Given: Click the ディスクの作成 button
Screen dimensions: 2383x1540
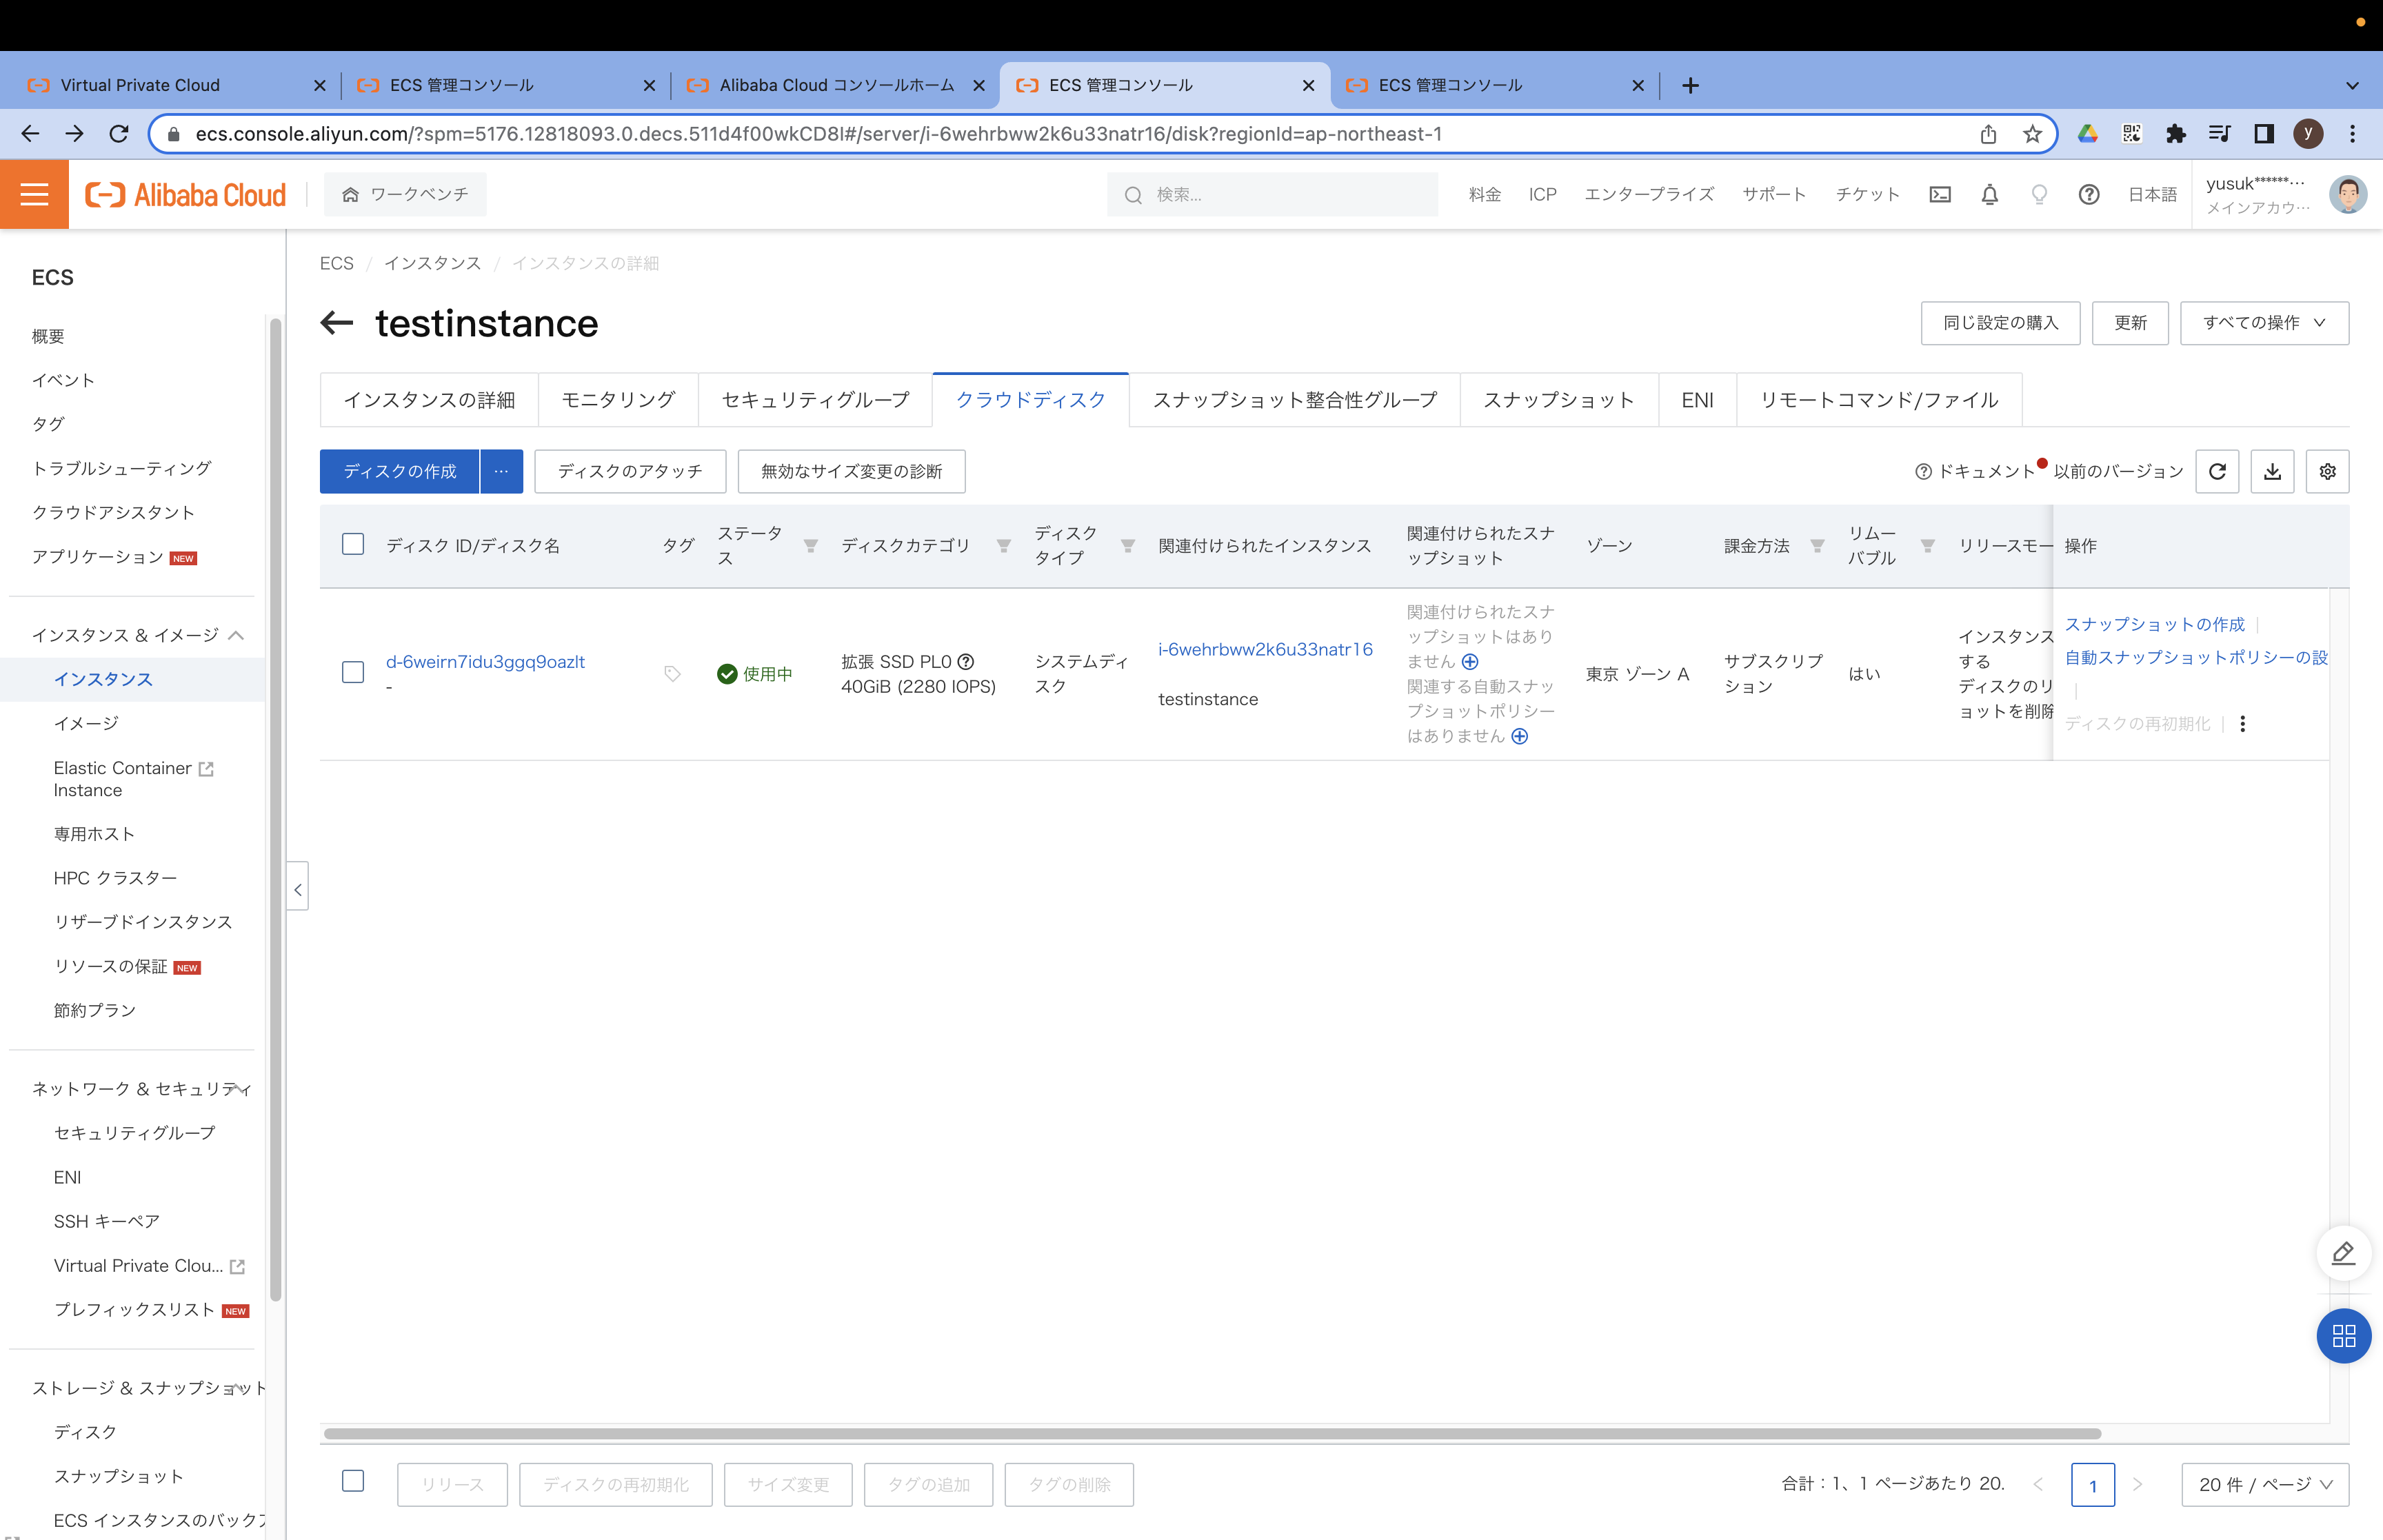Looking at the screenshot, I should tap(399, 471).
